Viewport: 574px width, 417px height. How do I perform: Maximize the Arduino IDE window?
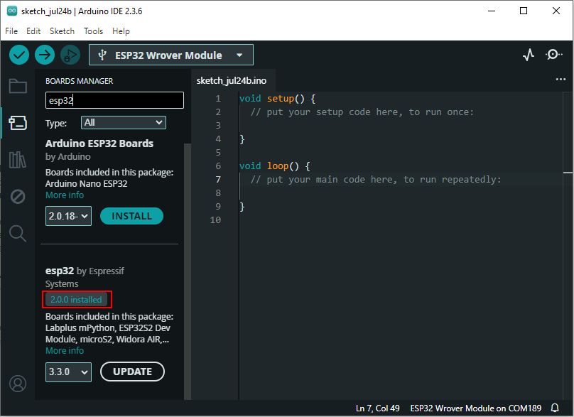tap(524, 11)
